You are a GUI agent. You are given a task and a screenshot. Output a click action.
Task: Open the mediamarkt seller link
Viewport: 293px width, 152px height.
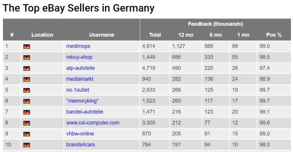tap(80, 79)
